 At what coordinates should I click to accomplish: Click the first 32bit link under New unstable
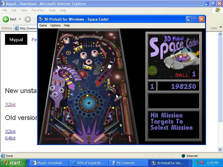pos(10,105)
